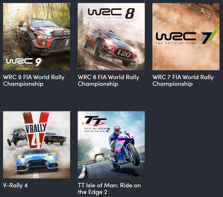223x197 pixels.
Task: Click the red V-Rally 4 emblem on cover
Action: [36, 130]
